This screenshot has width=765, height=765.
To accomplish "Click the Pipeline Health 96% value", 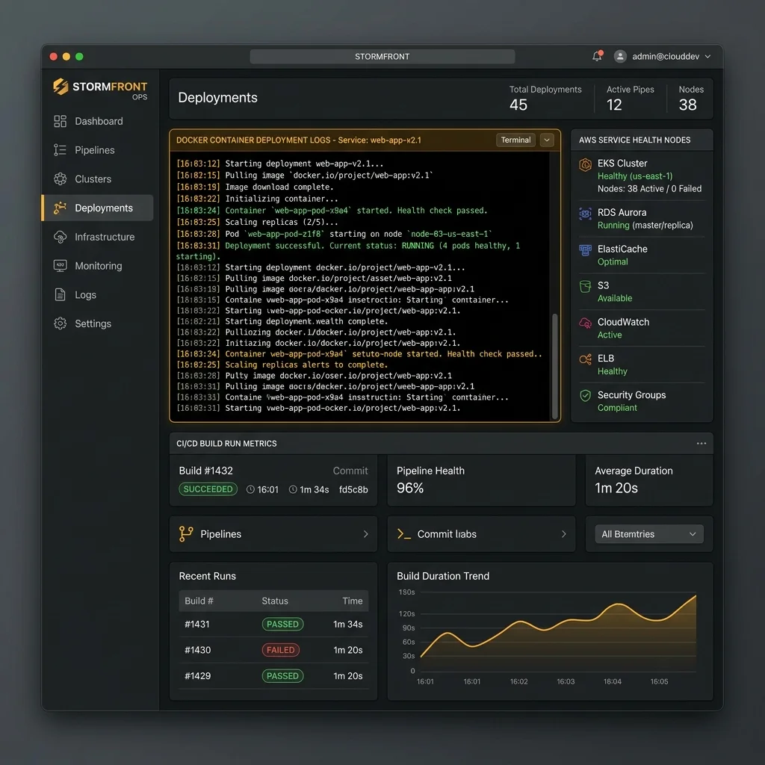I will click(x=410, y=488).
